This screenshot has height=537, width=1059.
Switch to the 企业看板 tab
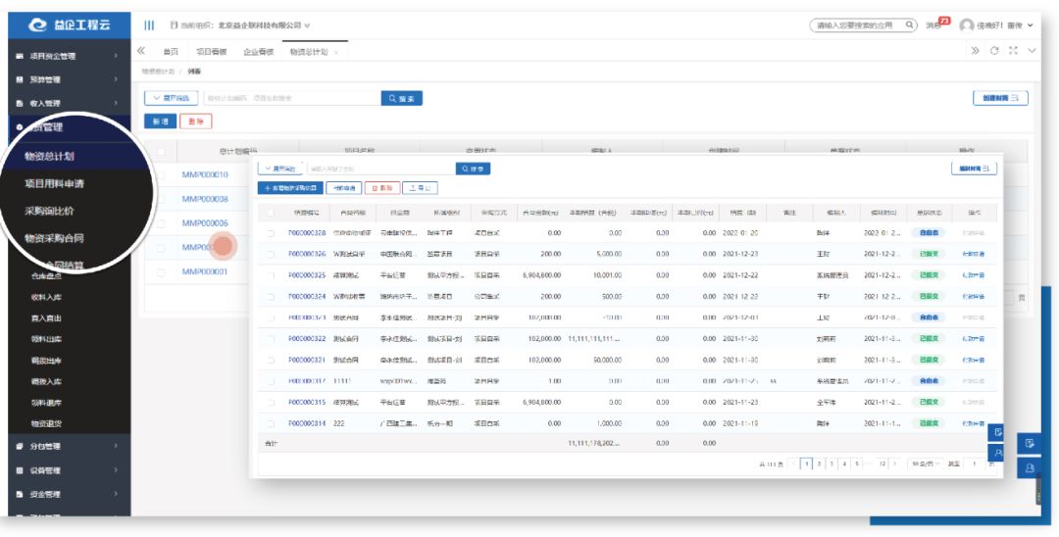[259, 52]
